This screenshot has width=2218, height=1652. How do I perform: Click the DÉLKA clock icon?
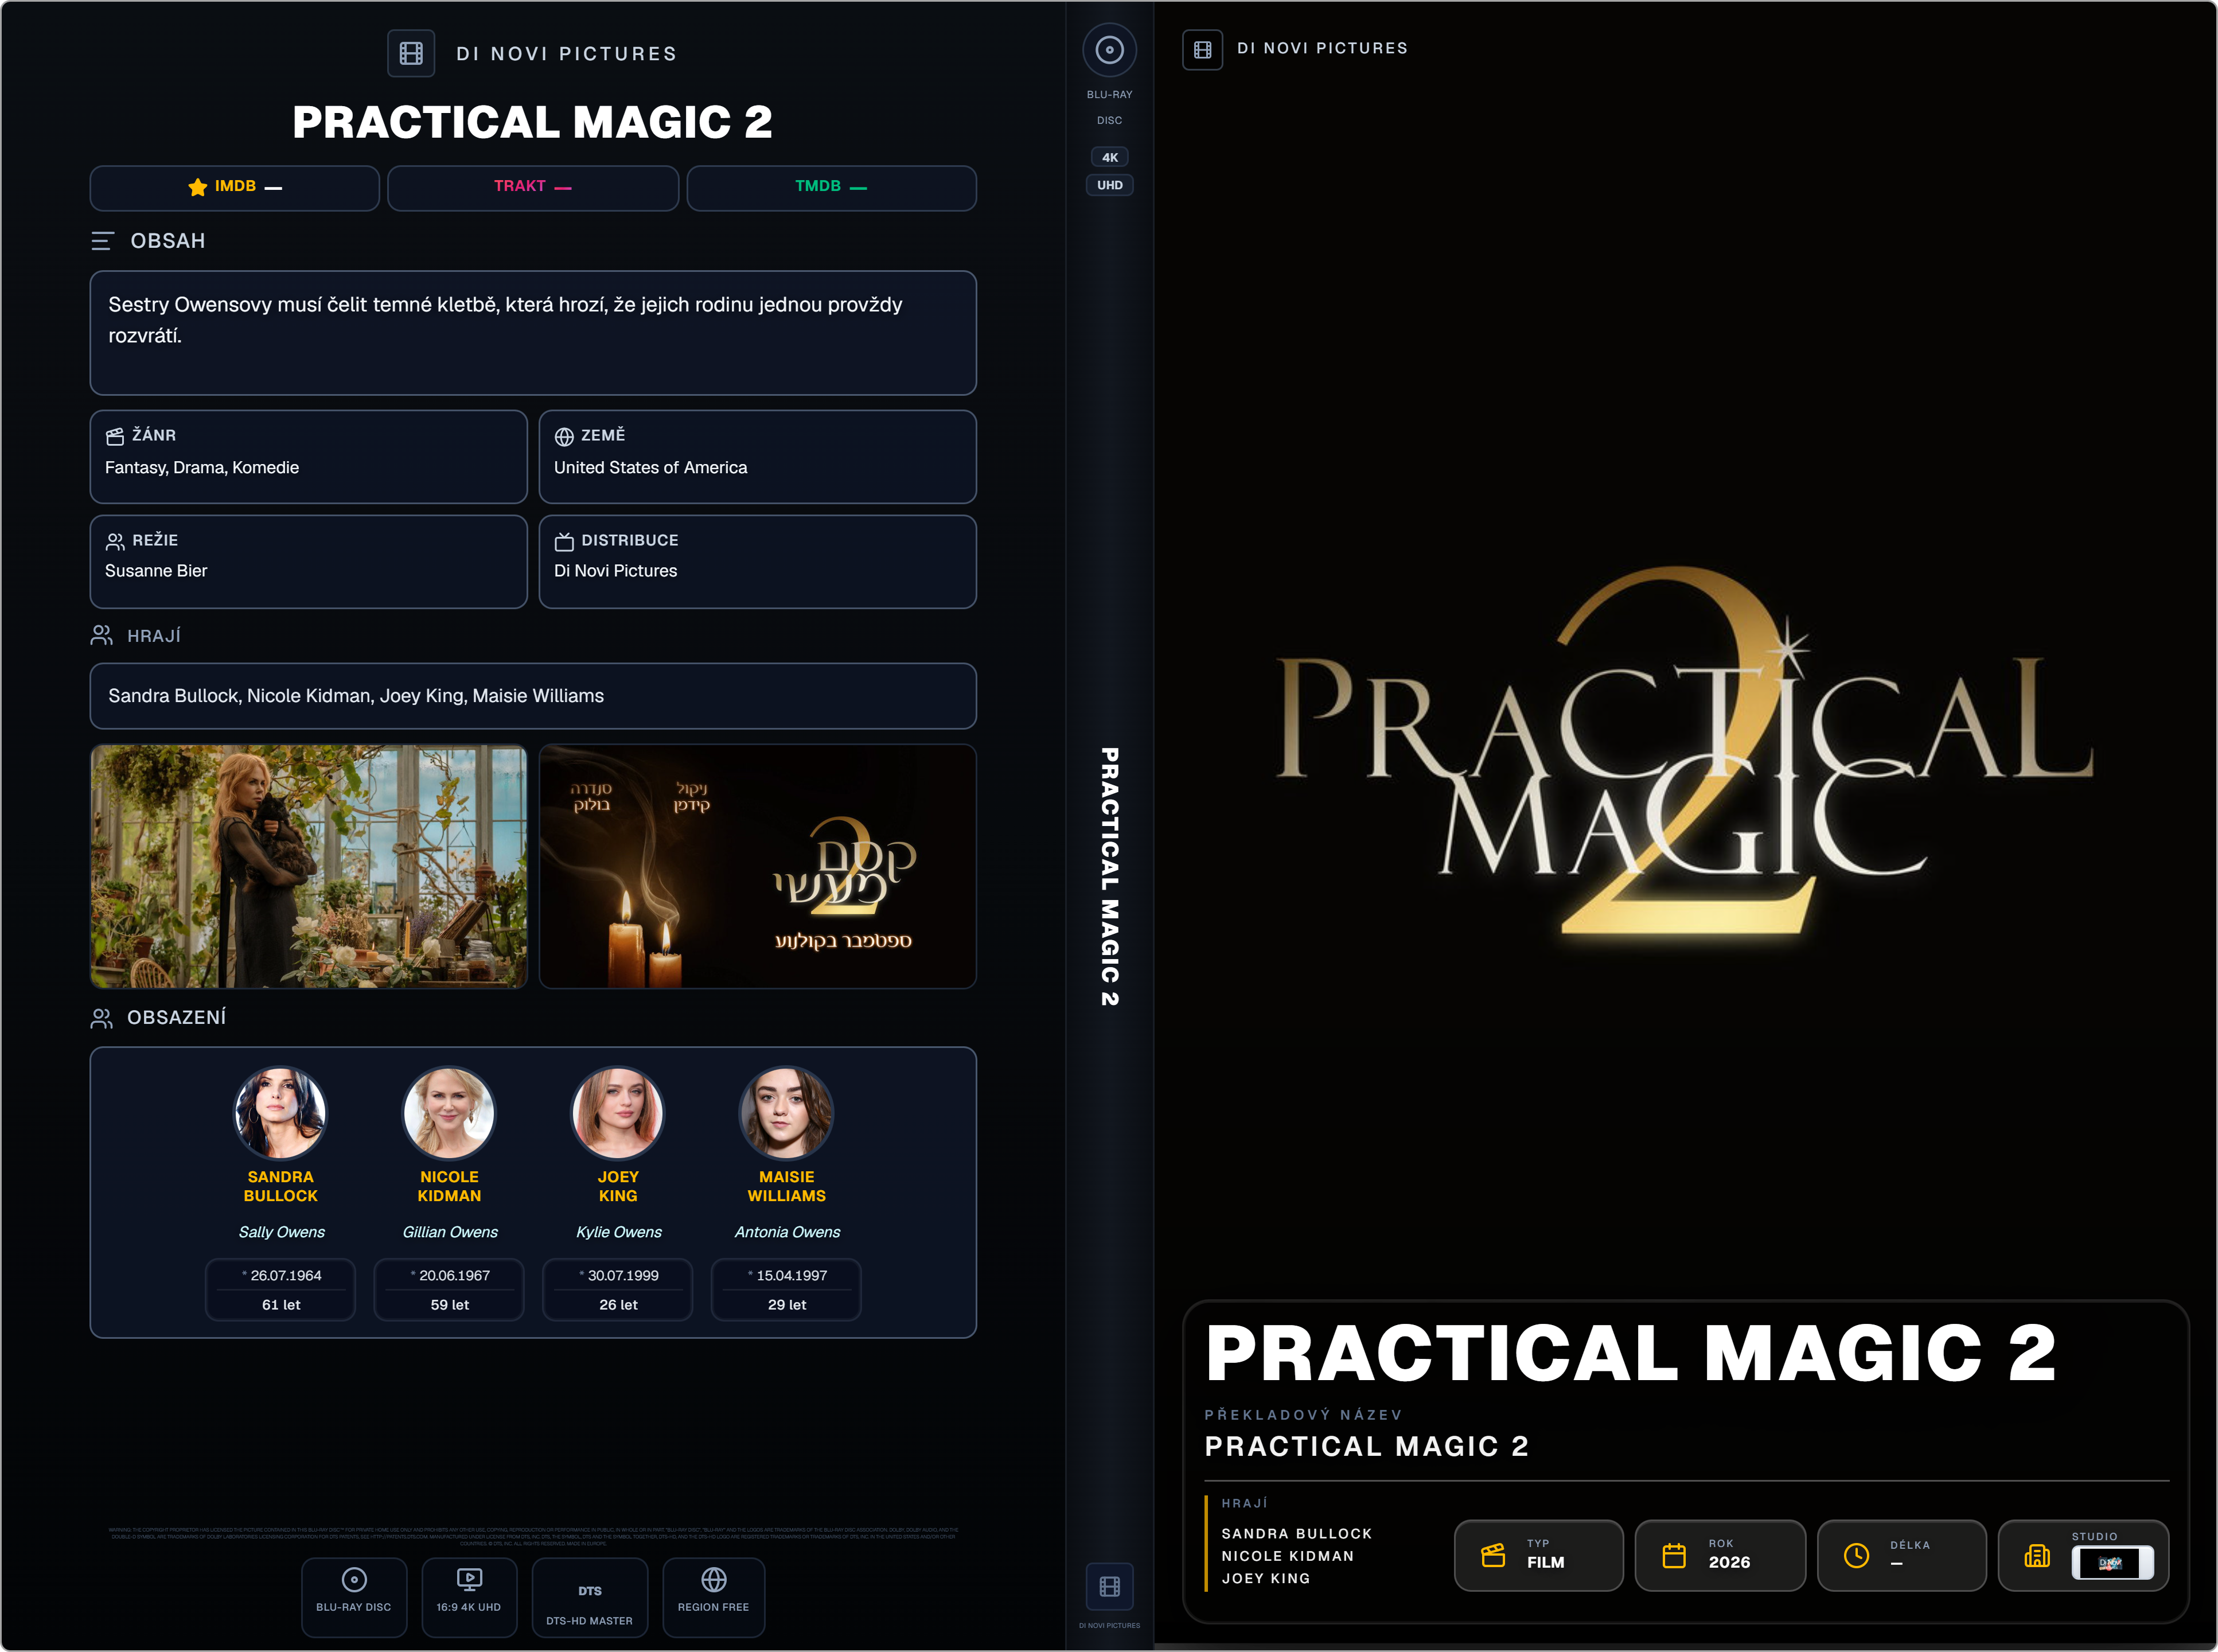(x=1856, y=1555)
